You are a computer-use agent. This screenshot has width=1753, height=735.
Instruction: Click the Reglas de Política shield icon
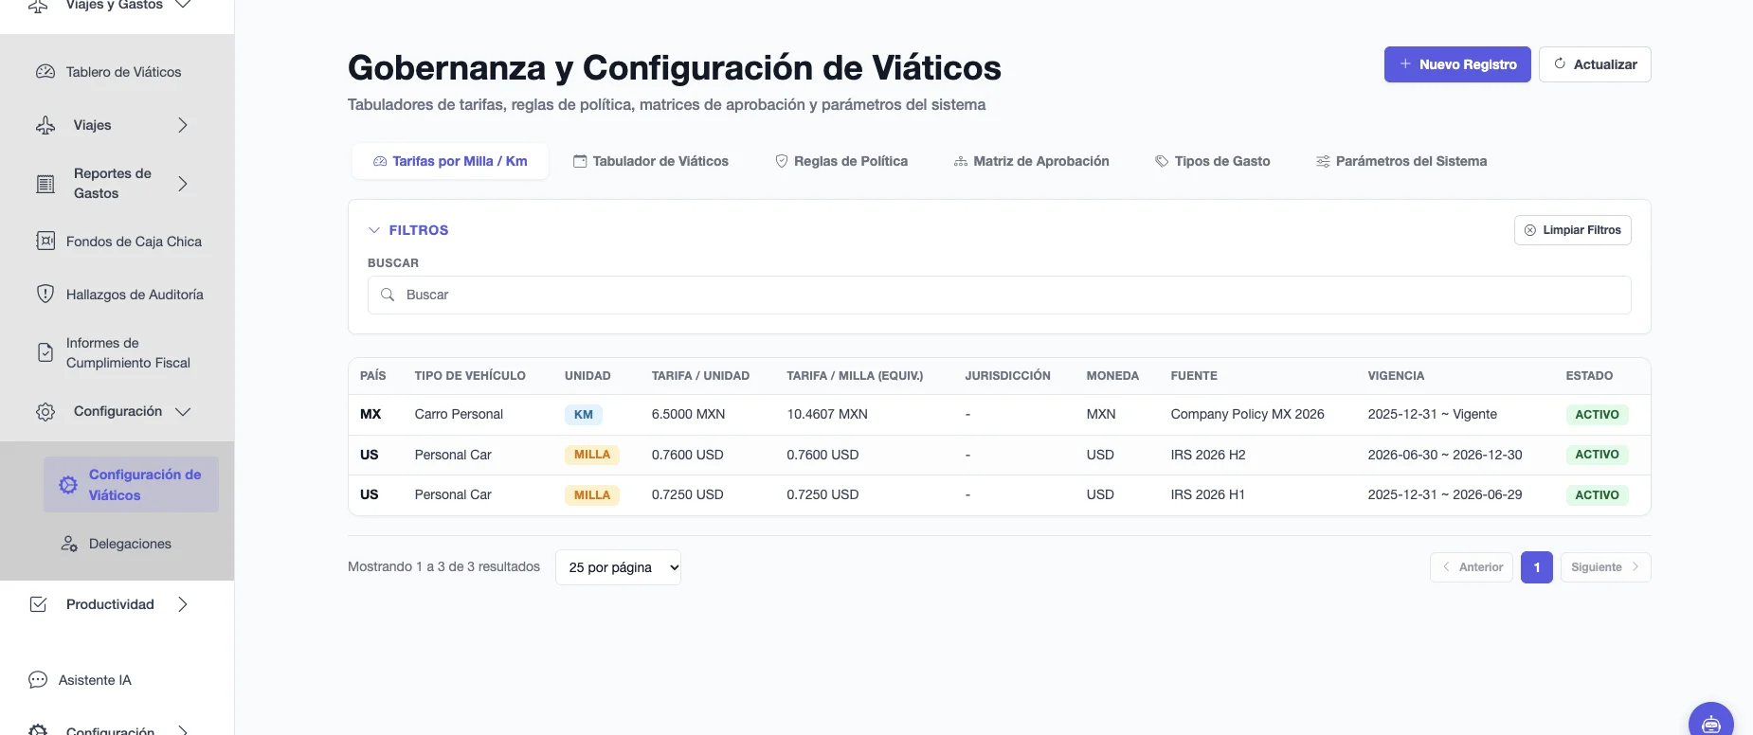click(782, 161)
